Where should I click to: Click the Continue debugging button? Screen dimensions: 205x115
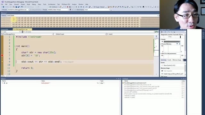click(x=54, y=7)
